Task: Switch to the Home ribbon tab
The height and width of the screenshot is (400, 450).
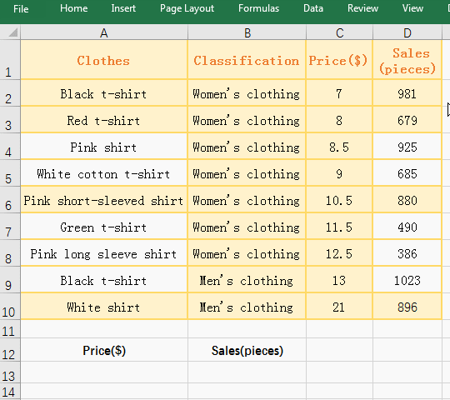Action: tap(74, 8)
